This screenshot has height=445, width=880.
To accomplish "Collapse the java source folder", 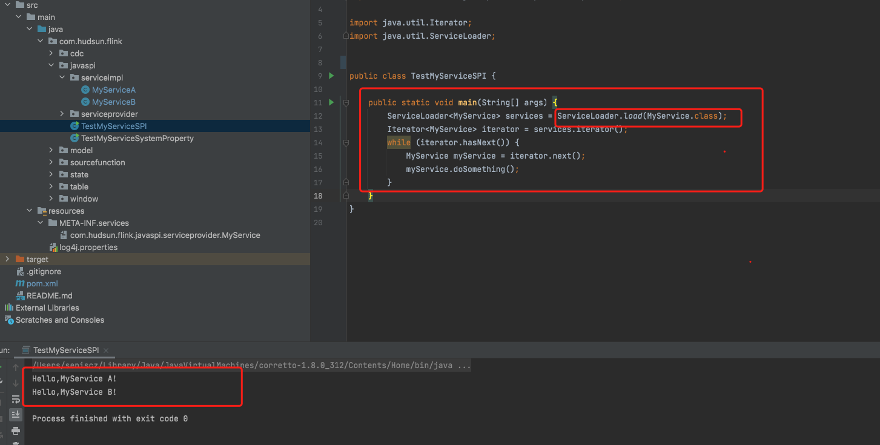I will [30, 29].
